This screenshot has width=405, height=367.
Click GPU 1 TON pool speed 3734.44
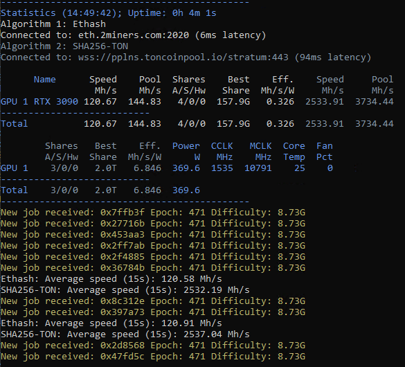click(x=375, y=102)
